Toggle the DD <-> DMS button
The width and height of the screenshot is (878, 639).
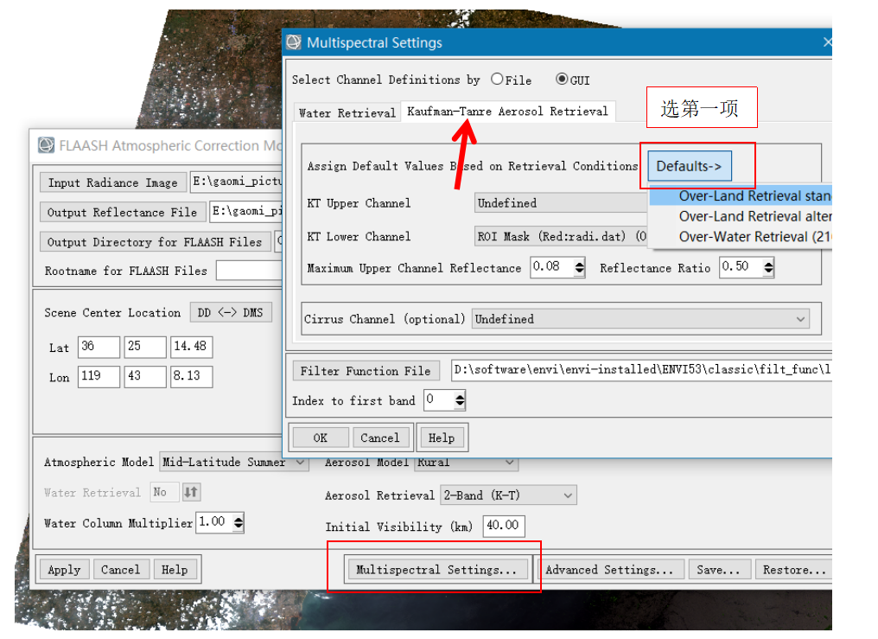click(230, 312)
